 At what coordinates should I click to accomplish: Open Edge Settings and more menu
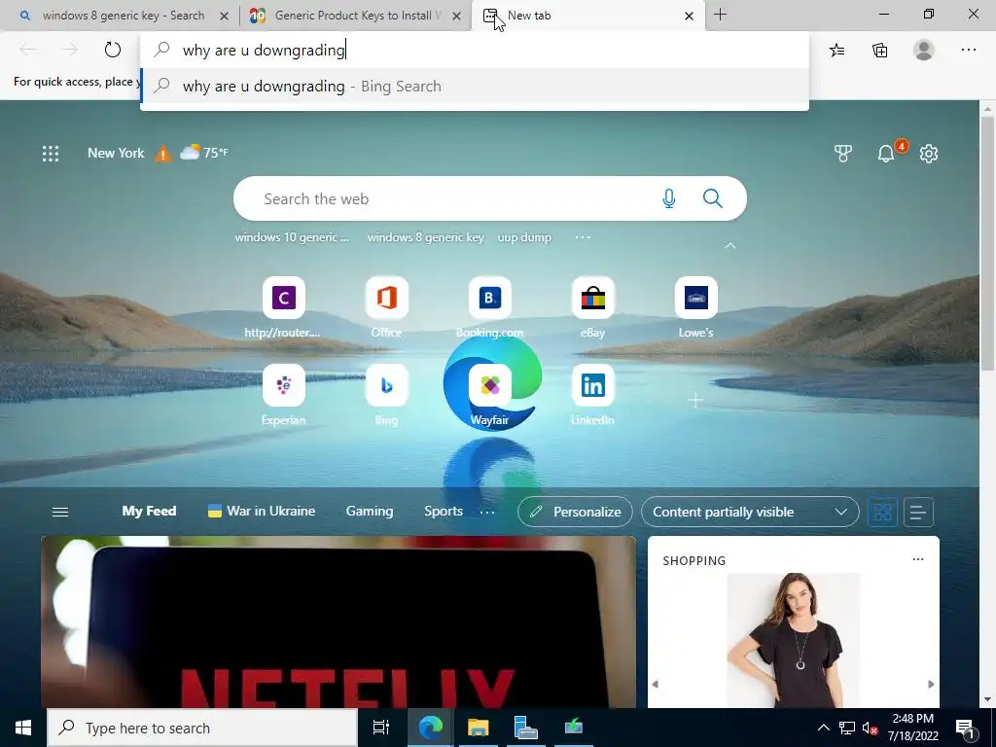point(968,50)
